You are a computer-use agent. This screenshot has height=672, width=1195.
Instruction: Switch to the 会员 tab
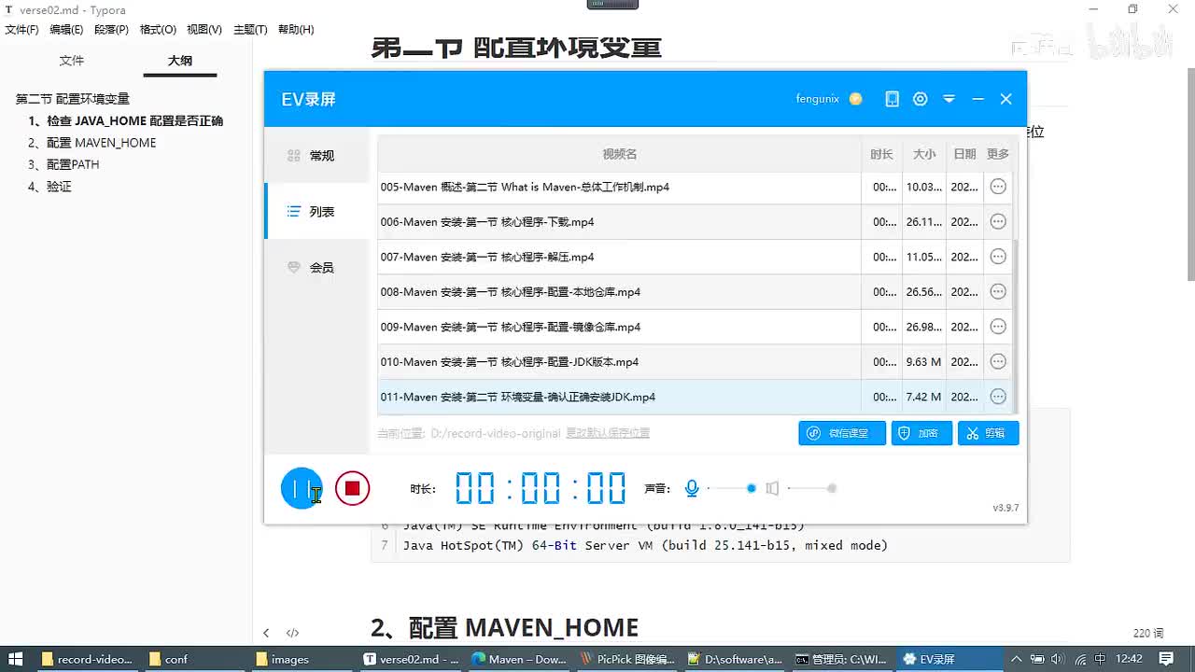coord(317,268)
